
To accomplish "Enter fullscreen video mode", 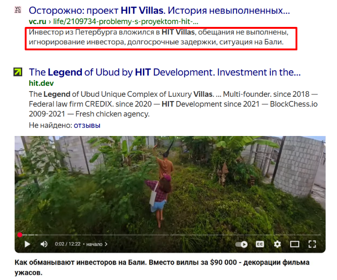I will click(x=312, y=244).
